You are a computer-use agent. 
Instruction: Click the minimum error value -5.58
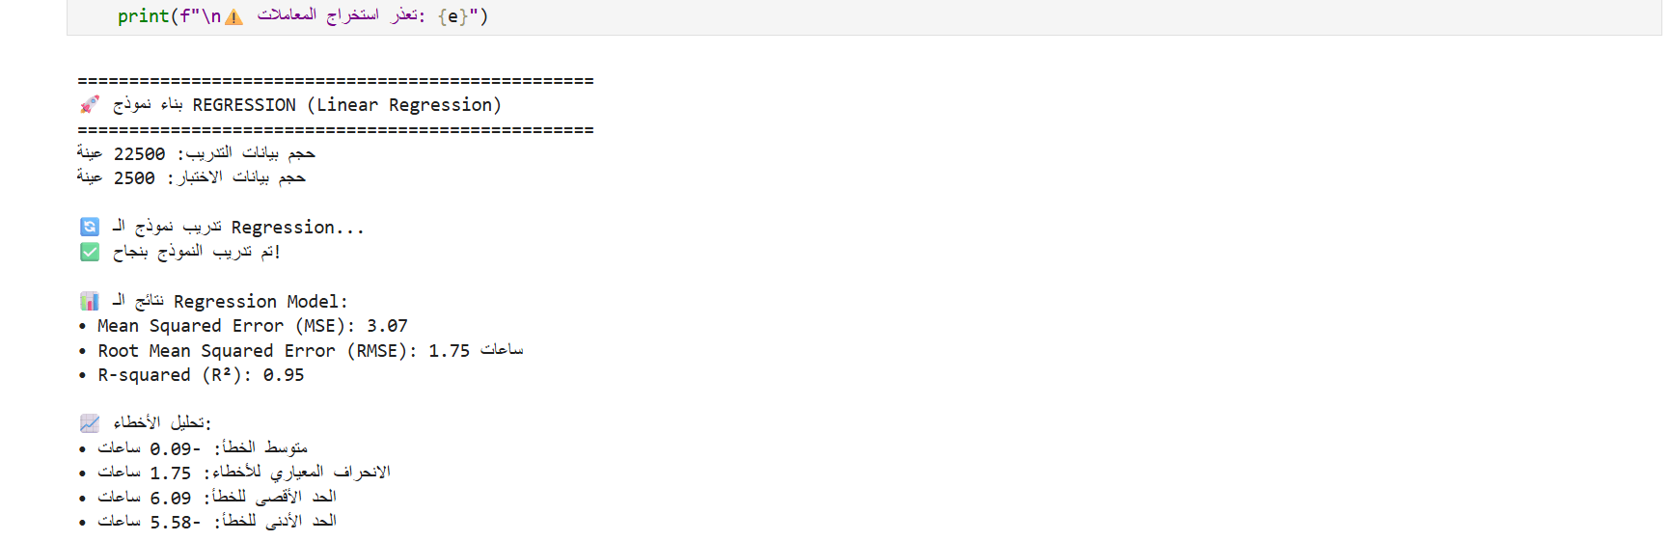click(175, 522)
